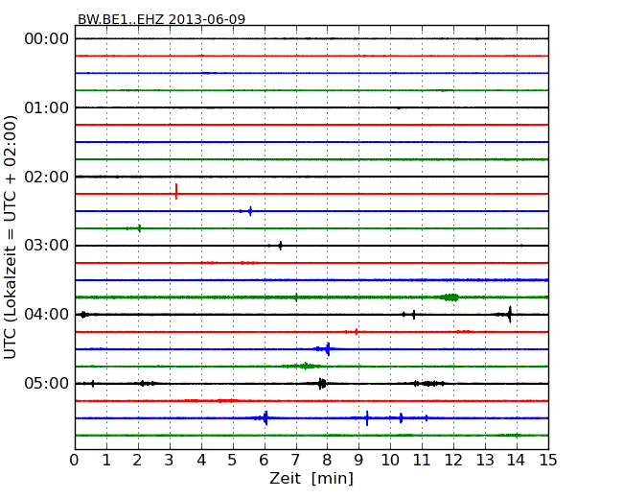The image size is (623, 499).
Task: Click the x-axis tick label 14
Action: tap(516, 461)
